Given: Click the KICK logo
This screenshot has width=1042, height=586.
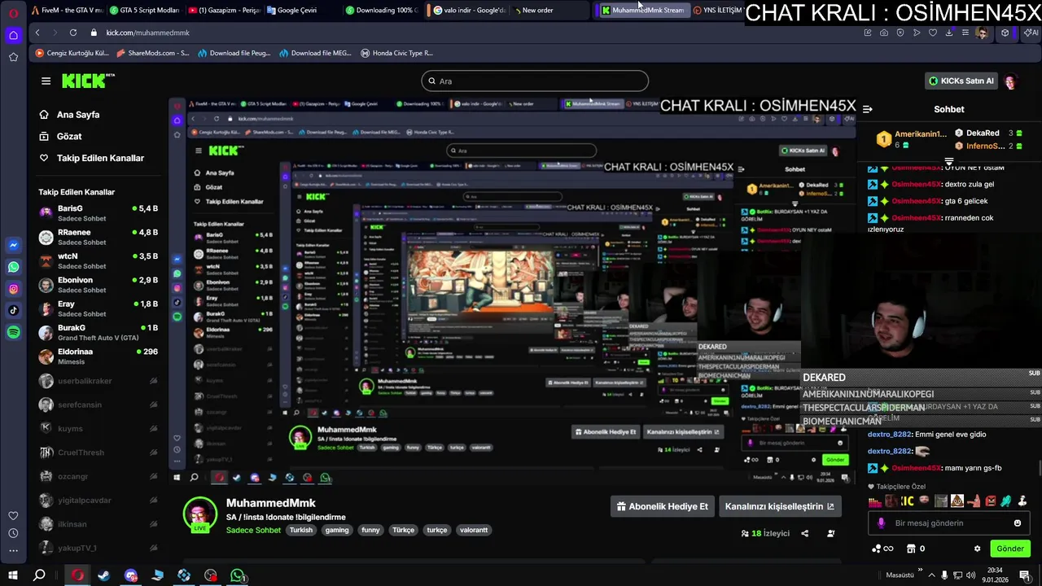Looking at the screenshot, I should pyautogui.click(x=88, y=81).
